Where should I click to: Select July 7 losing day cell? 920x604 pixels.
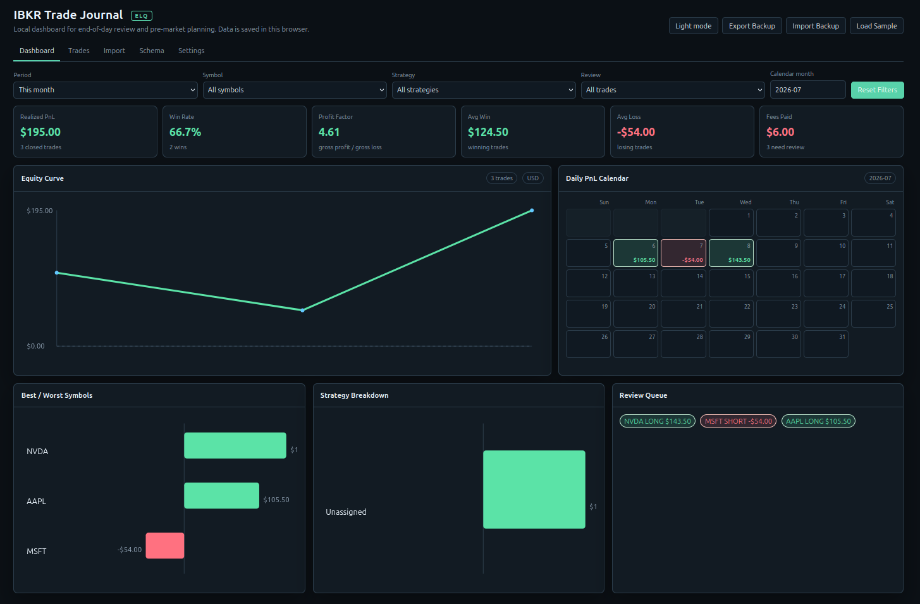pos(683,253)
